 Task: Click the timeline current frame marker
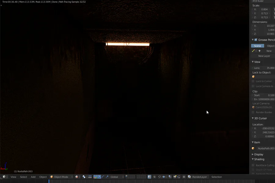click(x=49, y=181)
